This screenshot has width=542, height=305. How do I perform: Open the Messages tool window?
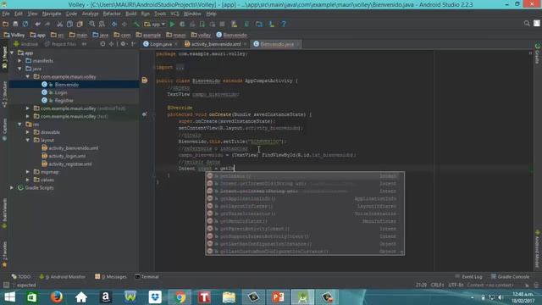pyautogui.click(x=111, y=277)
